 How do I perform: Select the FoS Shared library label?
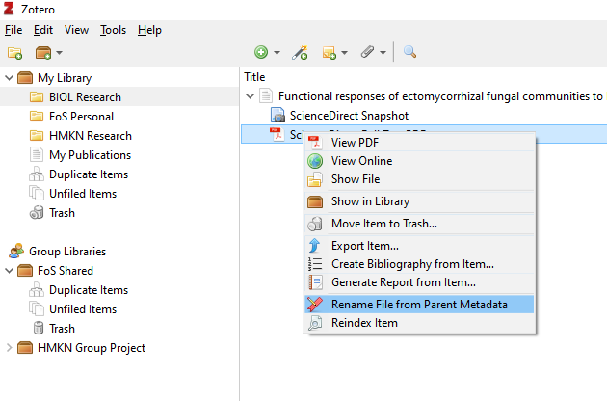click(x=66, y=271)
